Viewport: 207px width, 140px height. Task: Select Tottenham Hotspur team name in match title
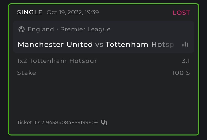pos(139,44)
